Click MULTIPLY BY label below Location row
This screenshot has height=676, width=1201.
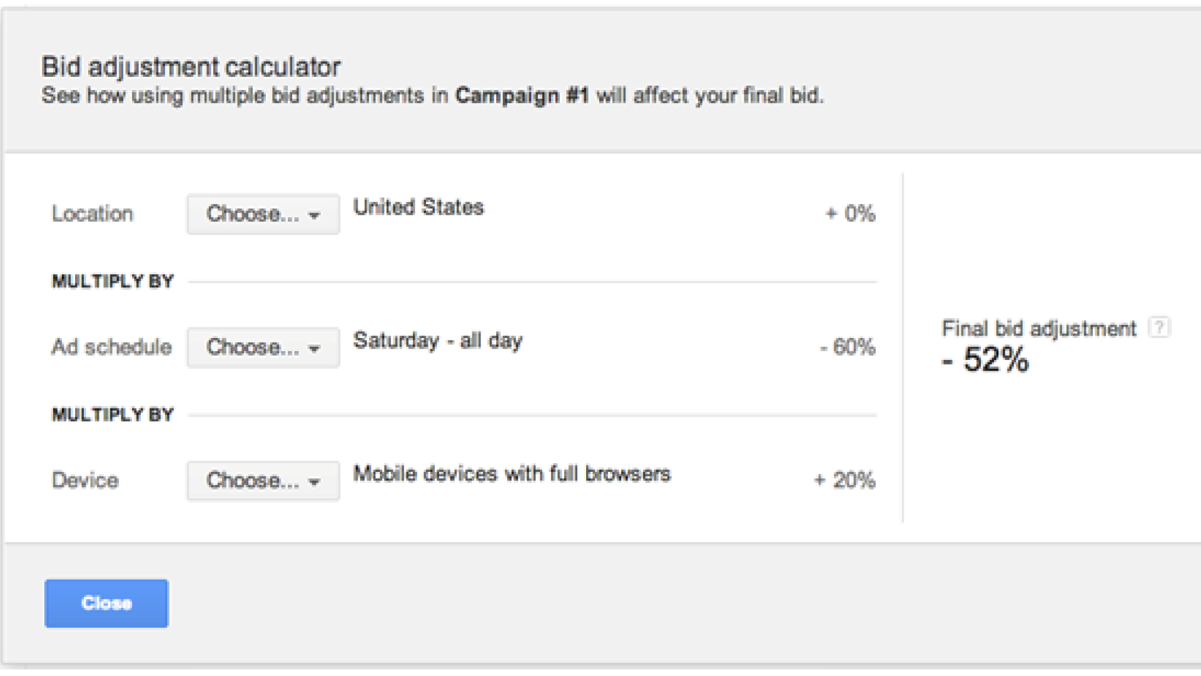[113, 282]
